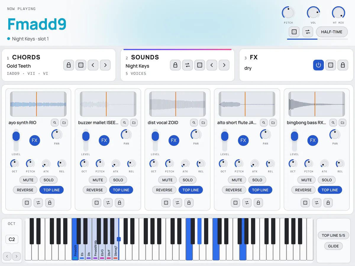
Task: Randomize chords with the Chords dice icon
Action: (81, 65)
